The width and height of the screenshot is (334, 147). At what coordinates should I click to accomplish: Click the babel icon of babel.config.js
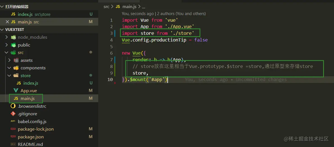pyautogui.click(x=13, y=121)
